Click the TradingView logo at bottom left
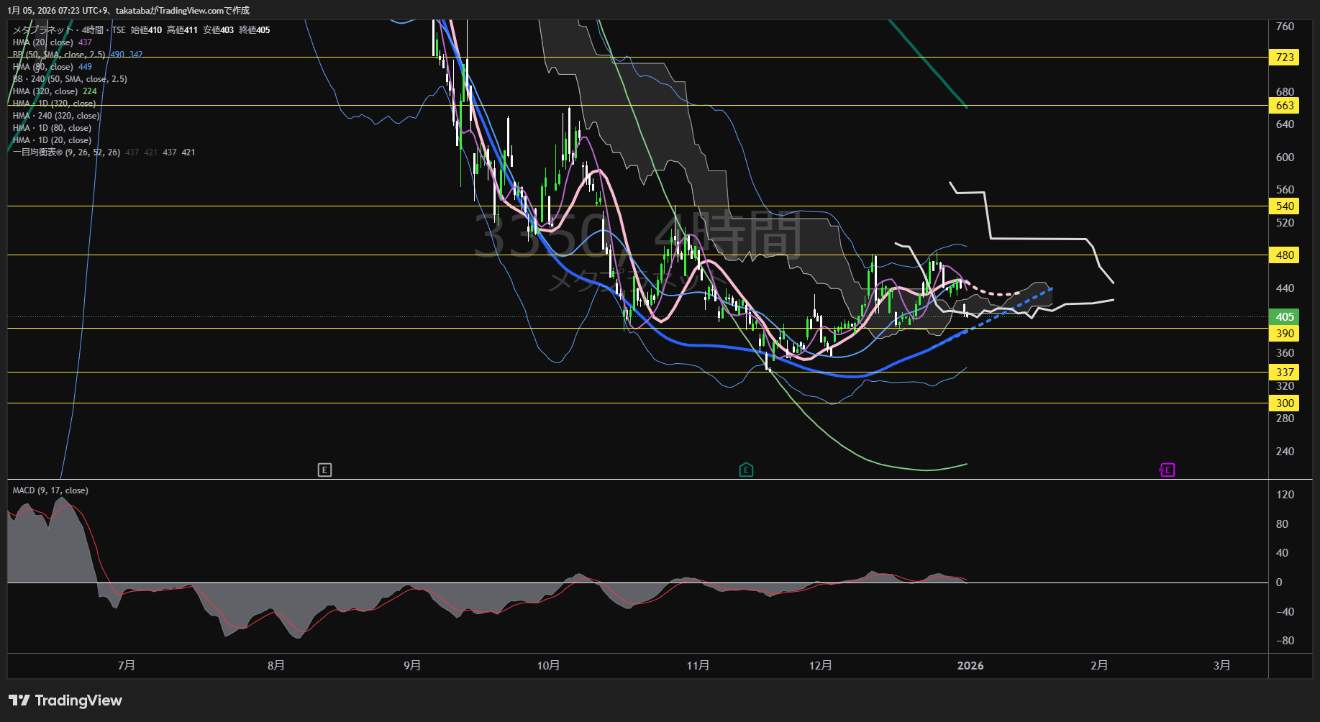This screenshot has width=1320, height=722. [65, 700]
